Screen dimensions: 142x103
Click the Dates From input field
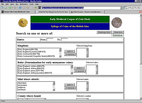click(50, 40)
